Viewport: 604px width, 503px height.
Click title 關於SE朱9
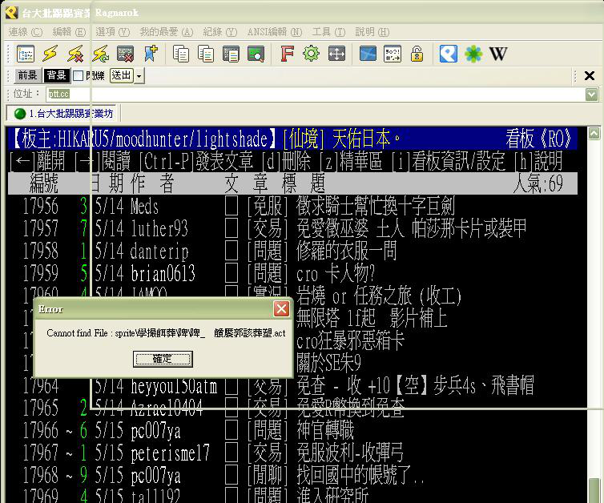point(328,363)
